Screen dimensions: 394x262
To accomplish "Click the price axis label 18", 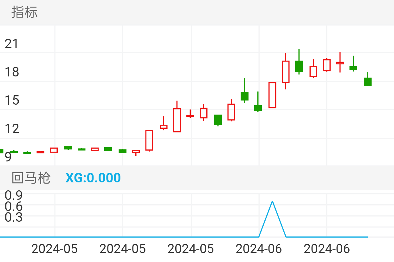I will pos(12,72).
